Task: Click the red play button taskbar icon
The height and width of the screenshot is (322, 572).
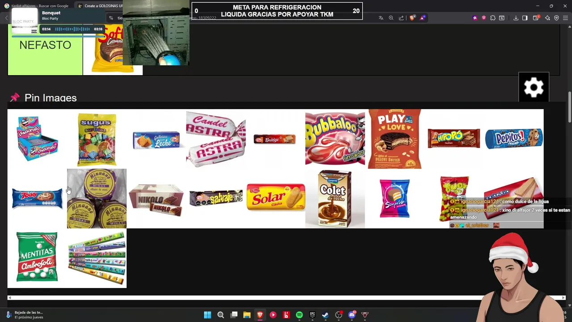Action: [x=273, y=315]
